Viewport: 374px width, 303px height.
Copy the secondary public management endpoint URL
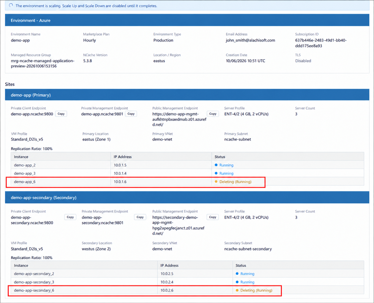coord(213,217)
